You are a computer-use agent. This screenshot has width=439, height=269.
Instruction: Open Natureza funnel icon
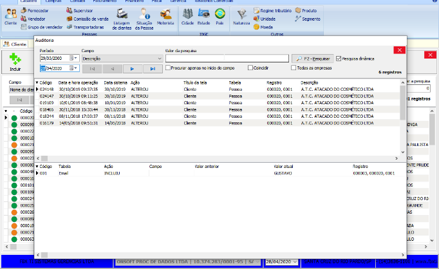(x=241, y=17)
